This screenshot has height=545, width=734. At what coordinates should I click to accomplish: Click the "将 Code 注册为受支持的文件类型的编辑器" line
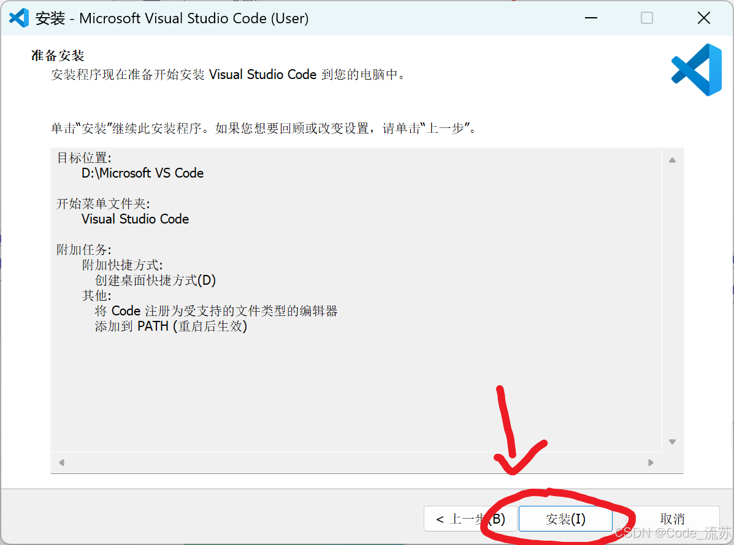click(x=216, y=311)
